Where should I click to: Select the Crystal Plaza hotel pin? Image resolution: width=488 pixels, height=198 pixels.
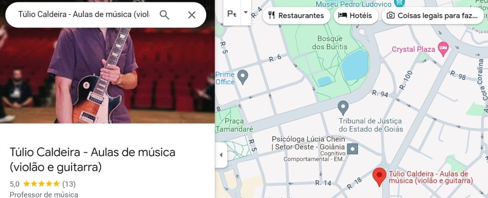[x=443, y=49]
